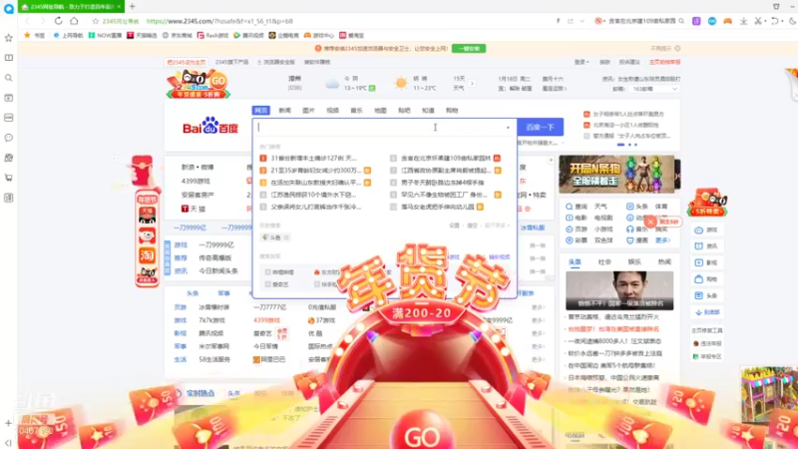This screenshot has height=449, width=798.
Task: Open a new browser tab
Action: coord(133,7)
